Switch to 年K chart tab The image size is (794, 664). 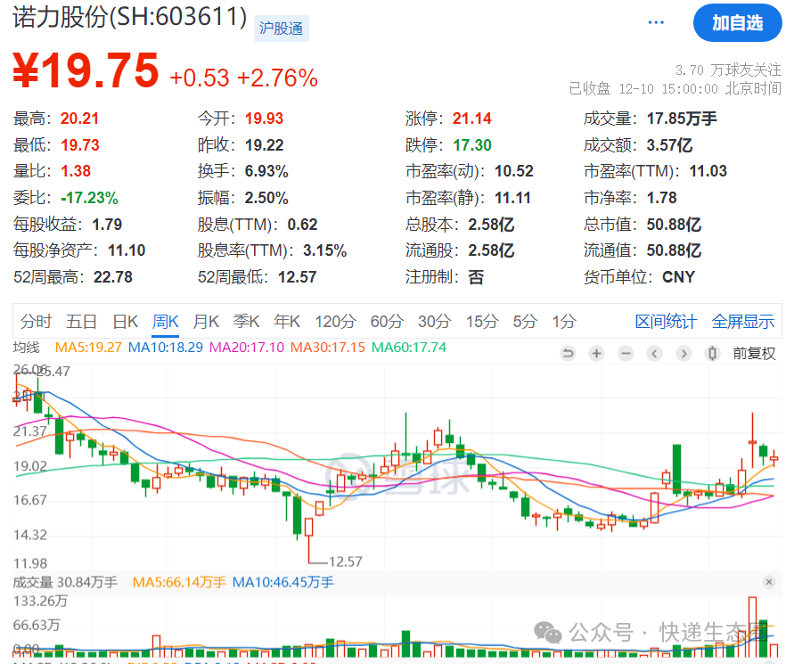click(x=287, y=321)
